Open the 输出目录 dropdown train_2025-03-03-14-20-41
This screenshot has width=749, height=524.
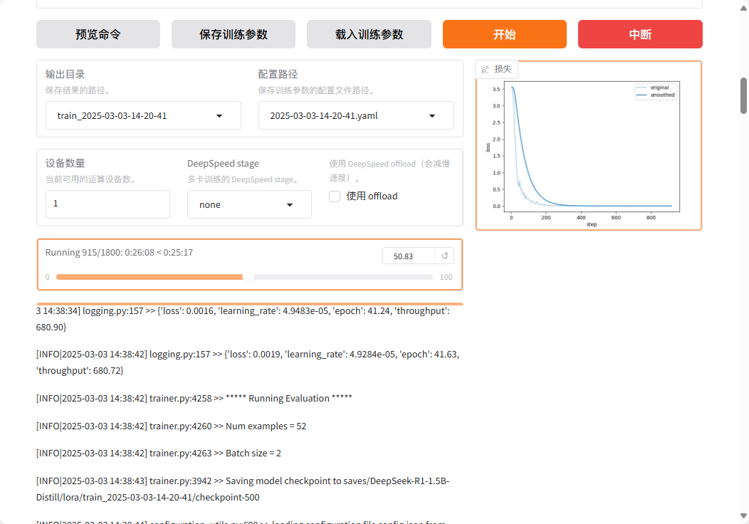point(143,115)
